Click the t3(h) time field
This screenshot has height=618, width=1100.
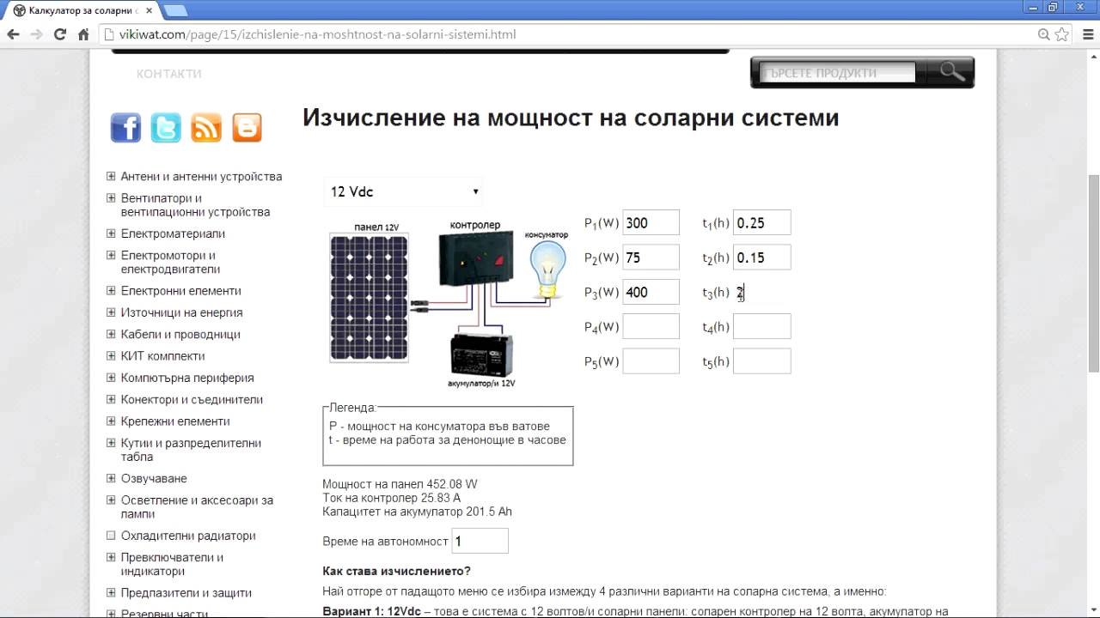[761, 292]
